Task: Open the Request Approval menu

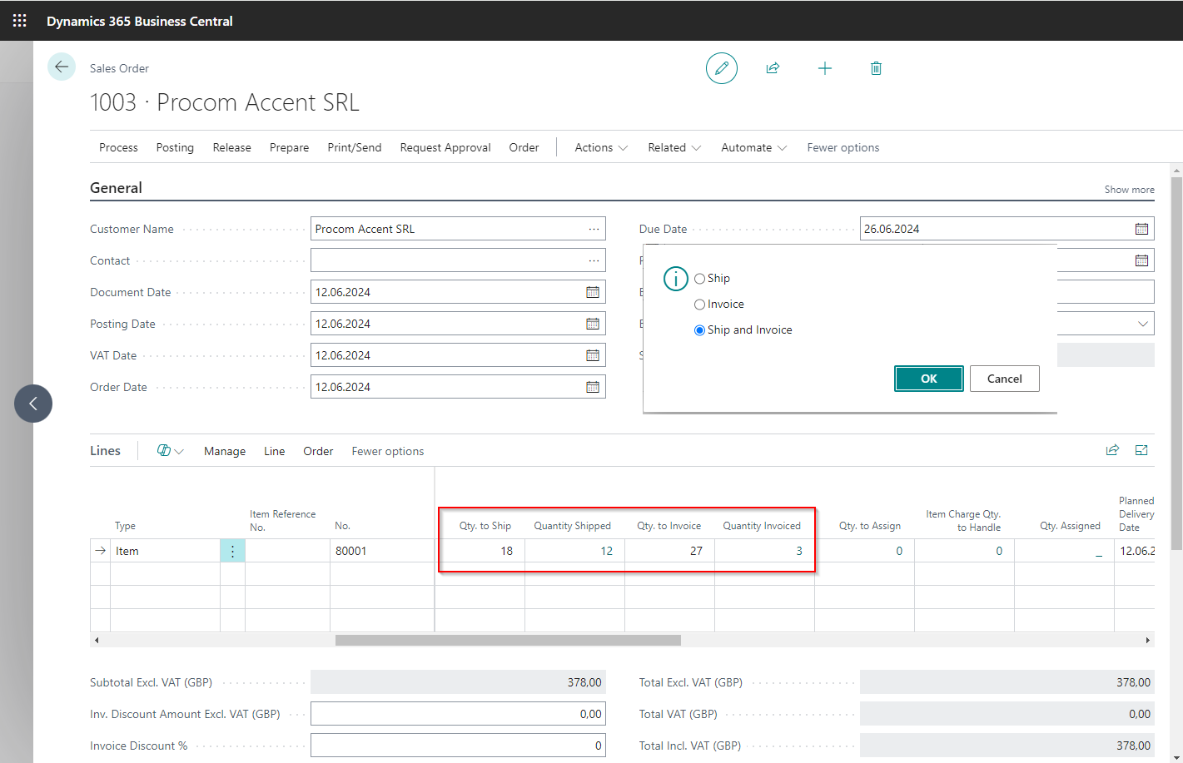Action: pos(445,147)
